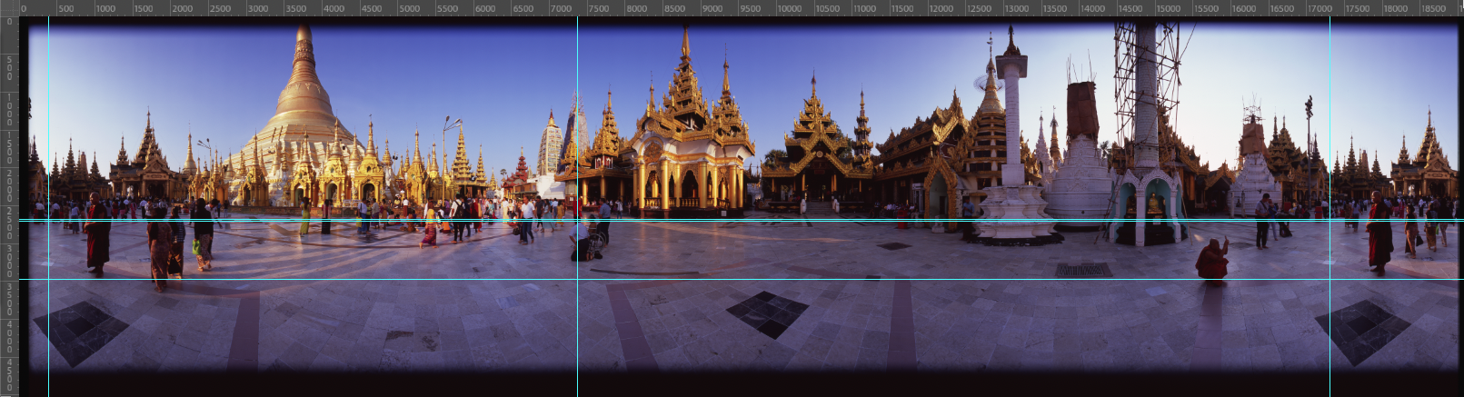Click the 6500 label on the top ruler

pos(523,8)
